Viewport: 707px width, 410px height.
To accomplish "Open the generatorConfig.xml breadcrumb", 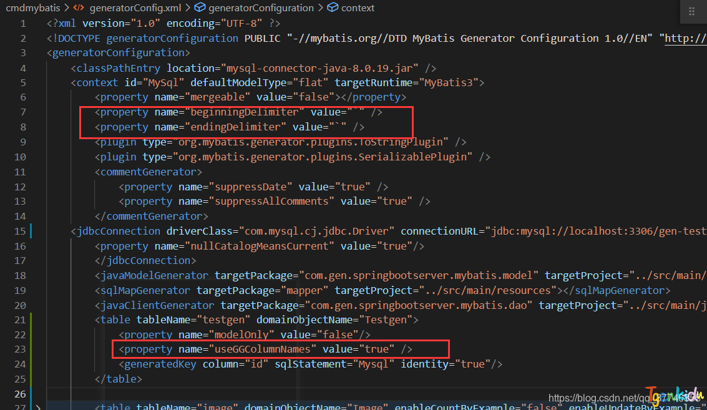I will [x=135, y=8].
